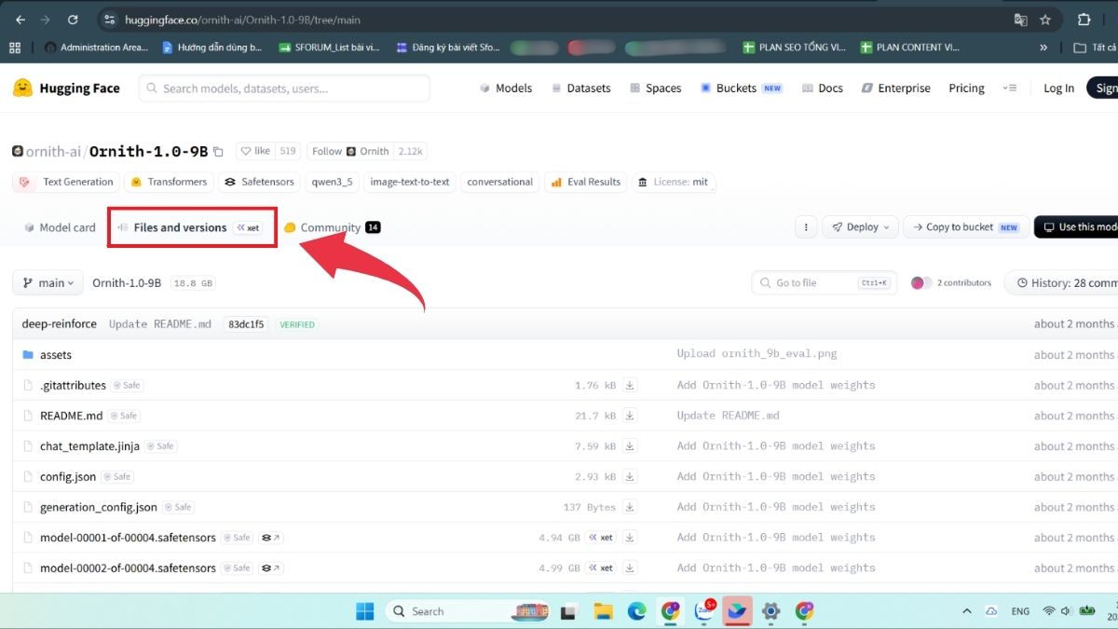
Task: Open the translate page icon in address bar
Action: click(x=1020, y=20)
